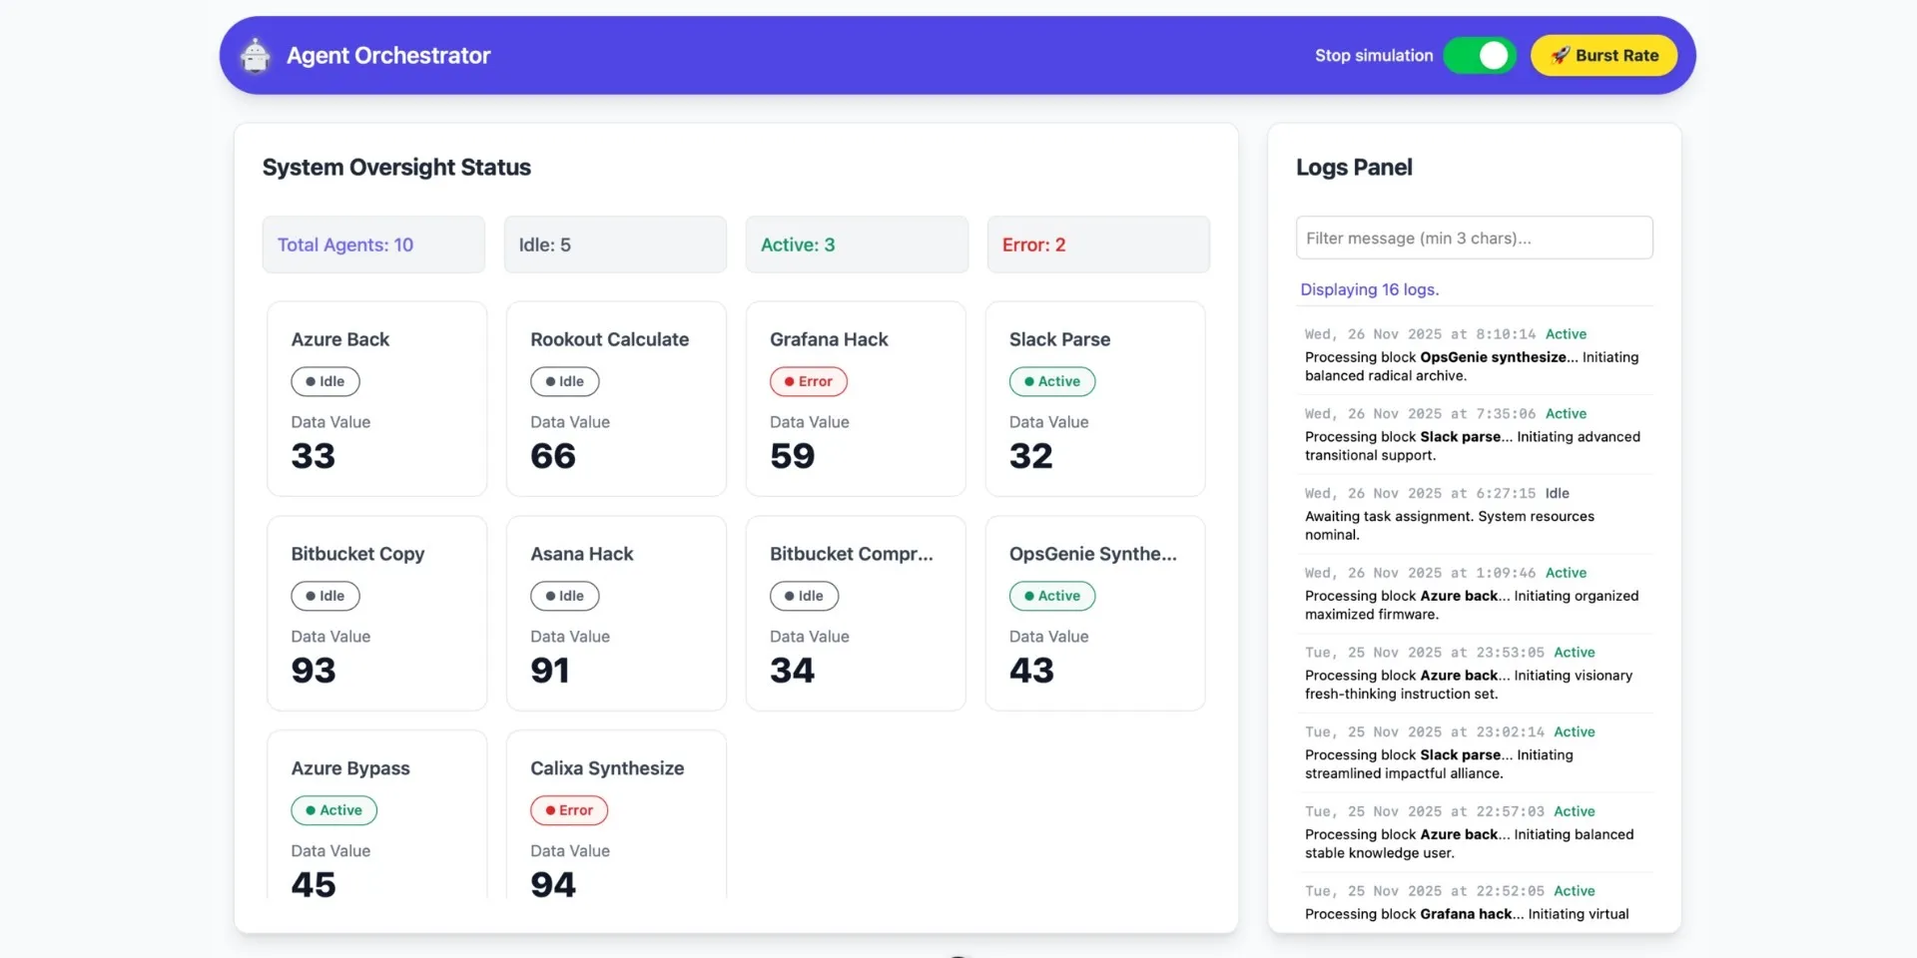Viewport: 1917px width, 958px height.
Task: Click the log filter message input field
Action: pyautogui.click(x=1475, y=238)
